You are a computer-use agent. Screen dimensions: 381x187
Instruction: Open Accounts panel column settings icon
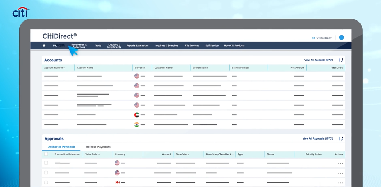pos(341,60)
